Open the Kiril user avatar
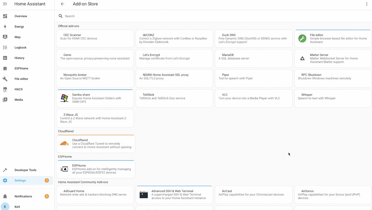 (x=5, y=207)
